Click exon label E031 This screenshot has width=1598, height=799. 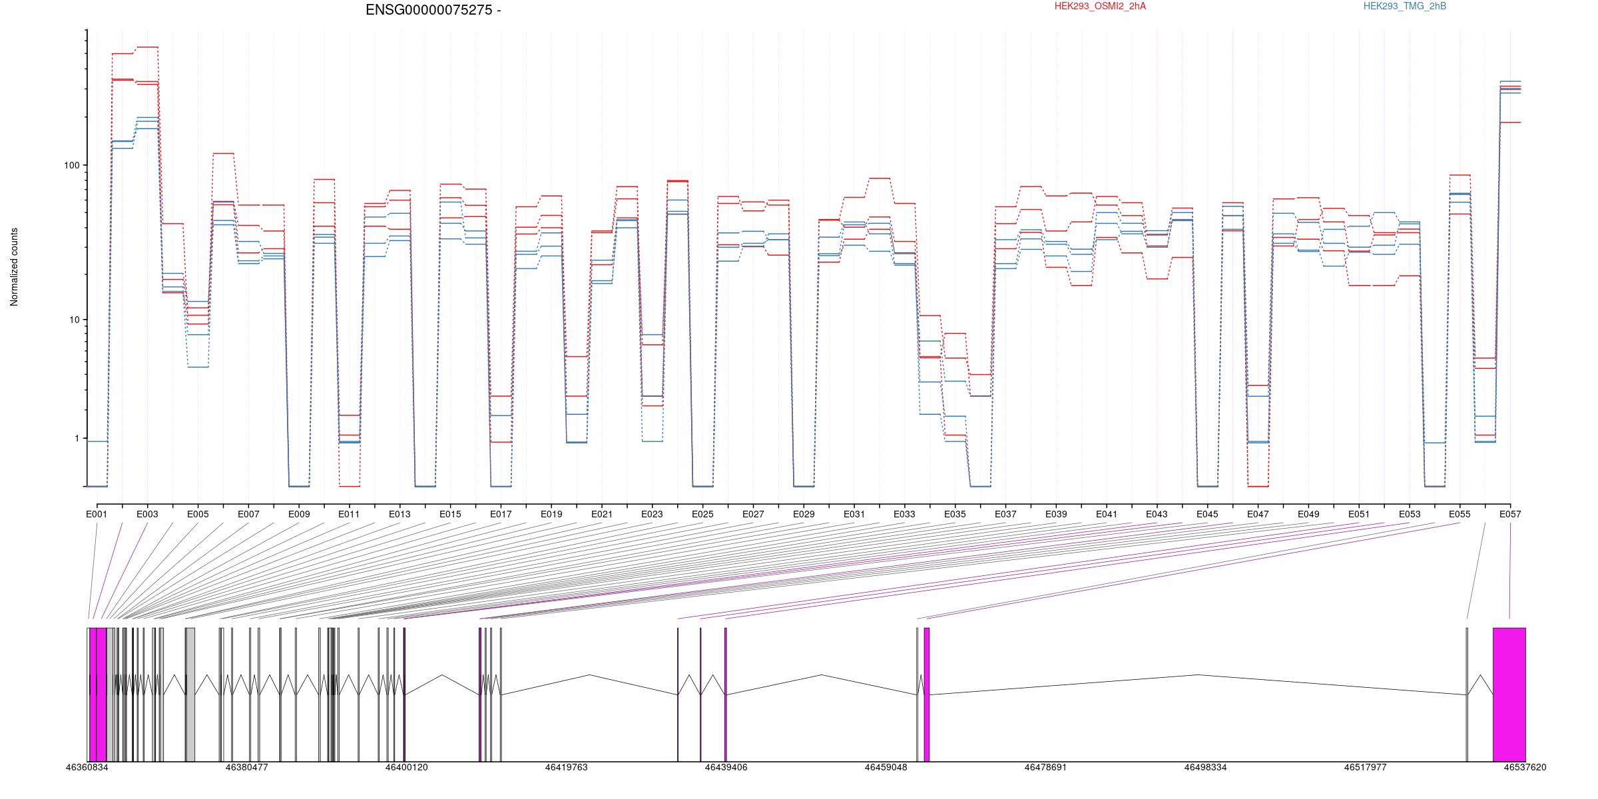click(854, 514)
